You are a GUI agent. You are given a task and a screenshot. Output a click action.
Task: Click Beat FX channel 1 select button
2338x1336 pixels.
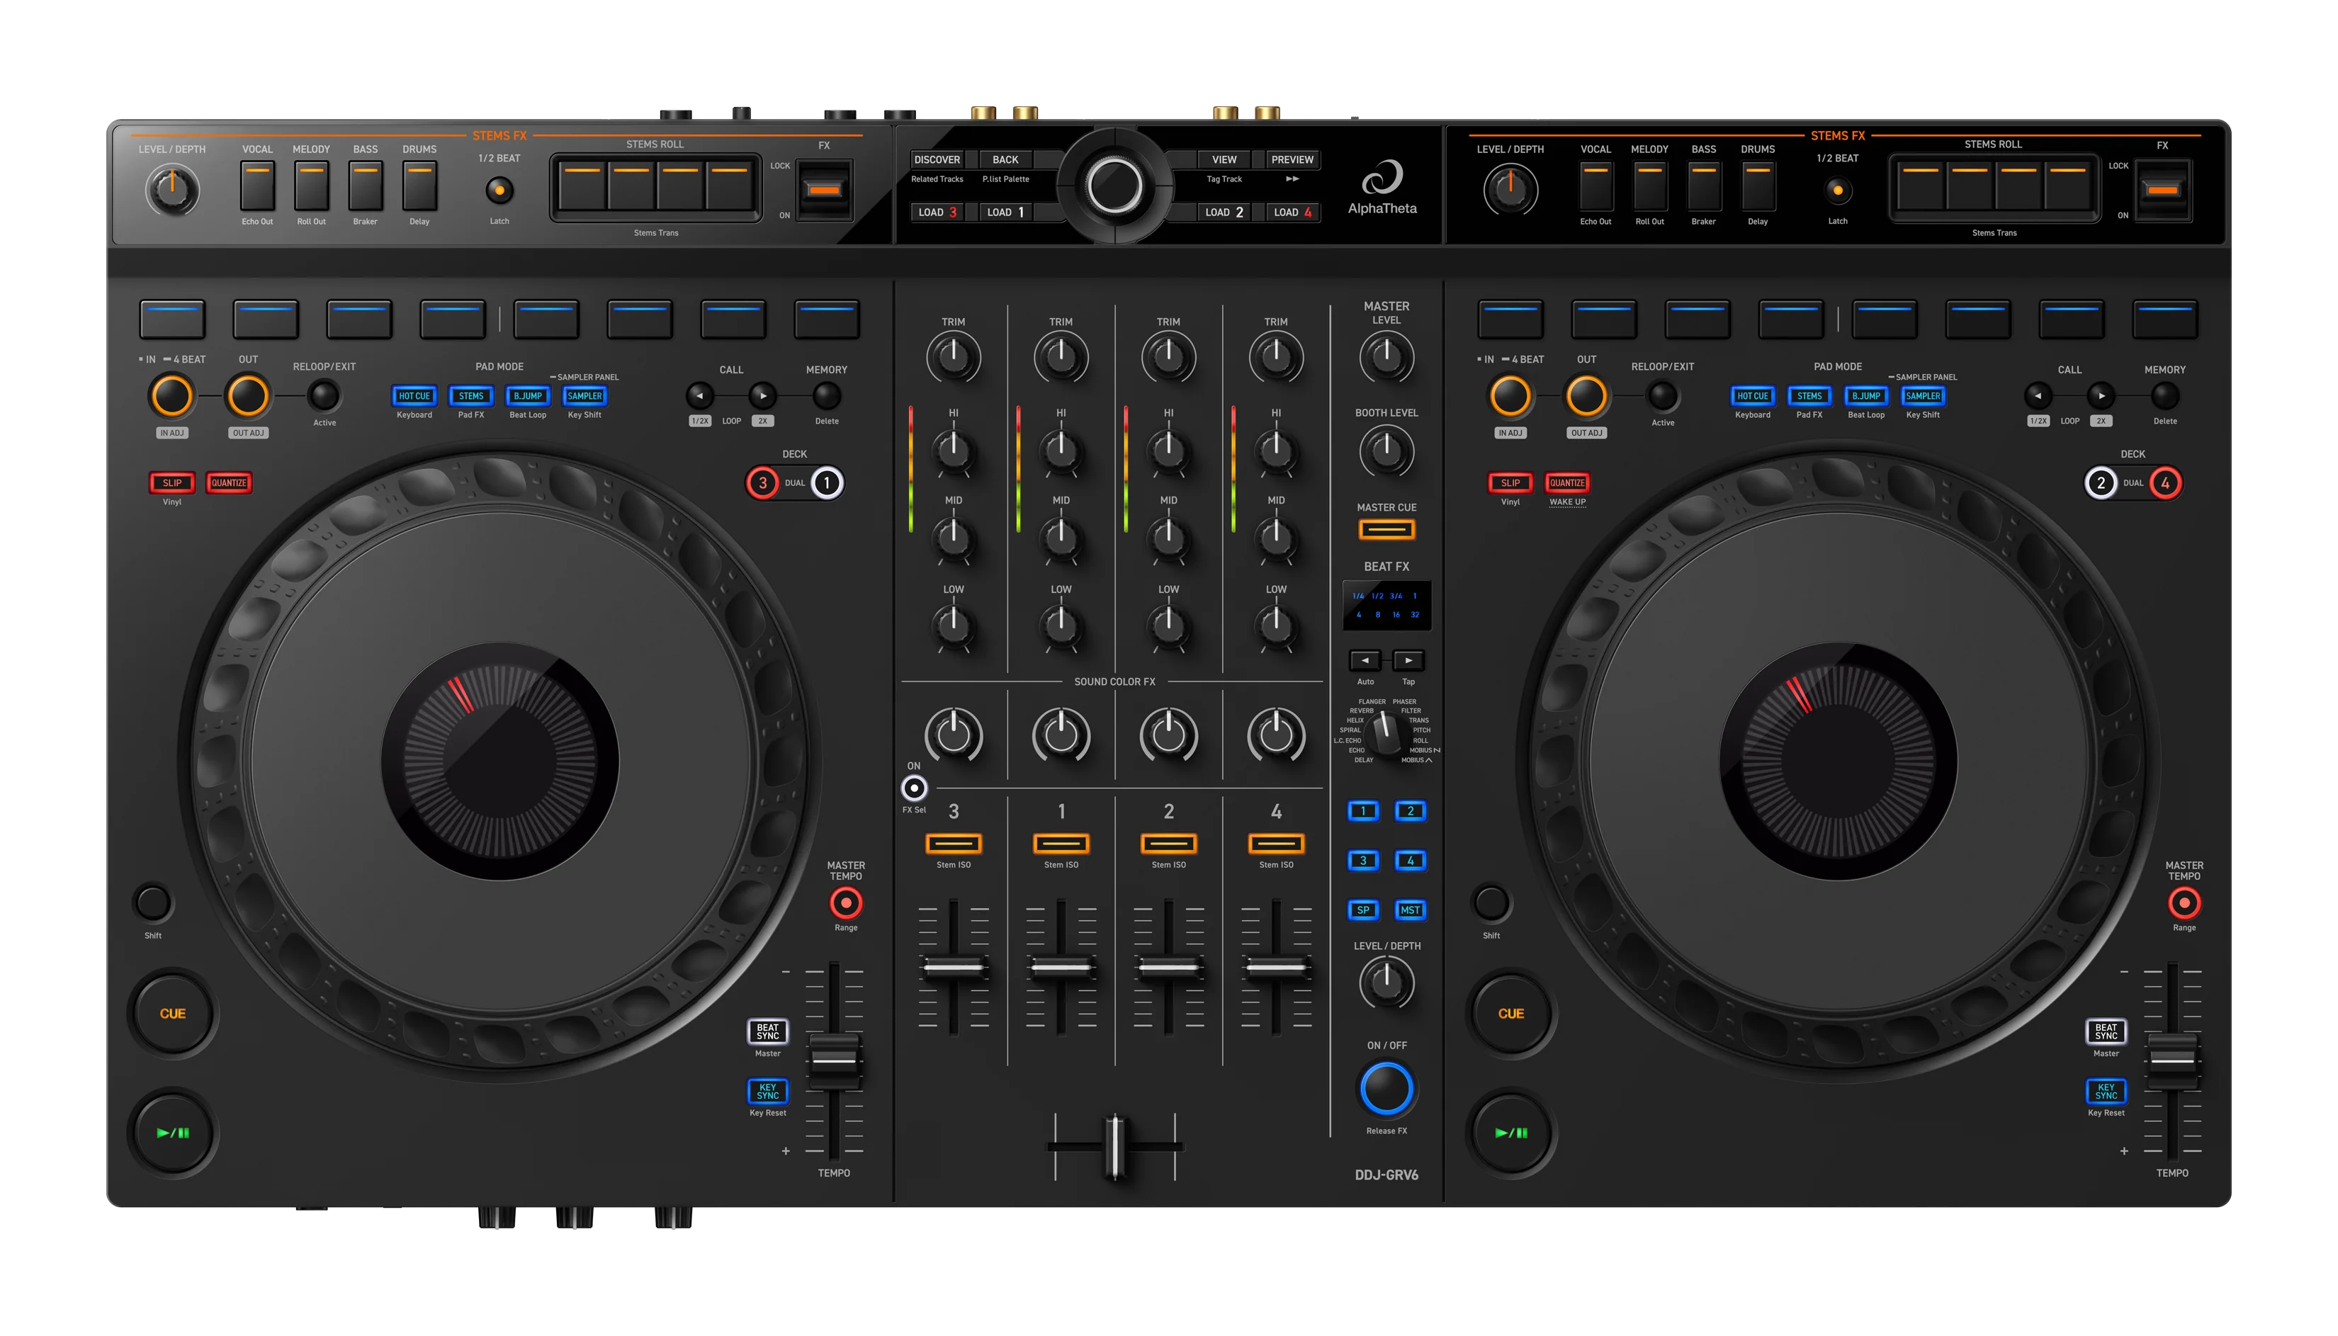1364,811
